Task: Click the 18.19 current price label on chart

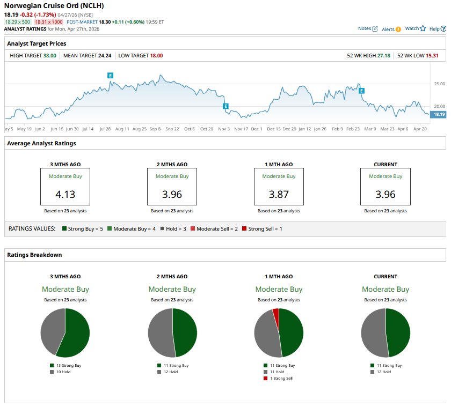Action: [x=439, y=114]
